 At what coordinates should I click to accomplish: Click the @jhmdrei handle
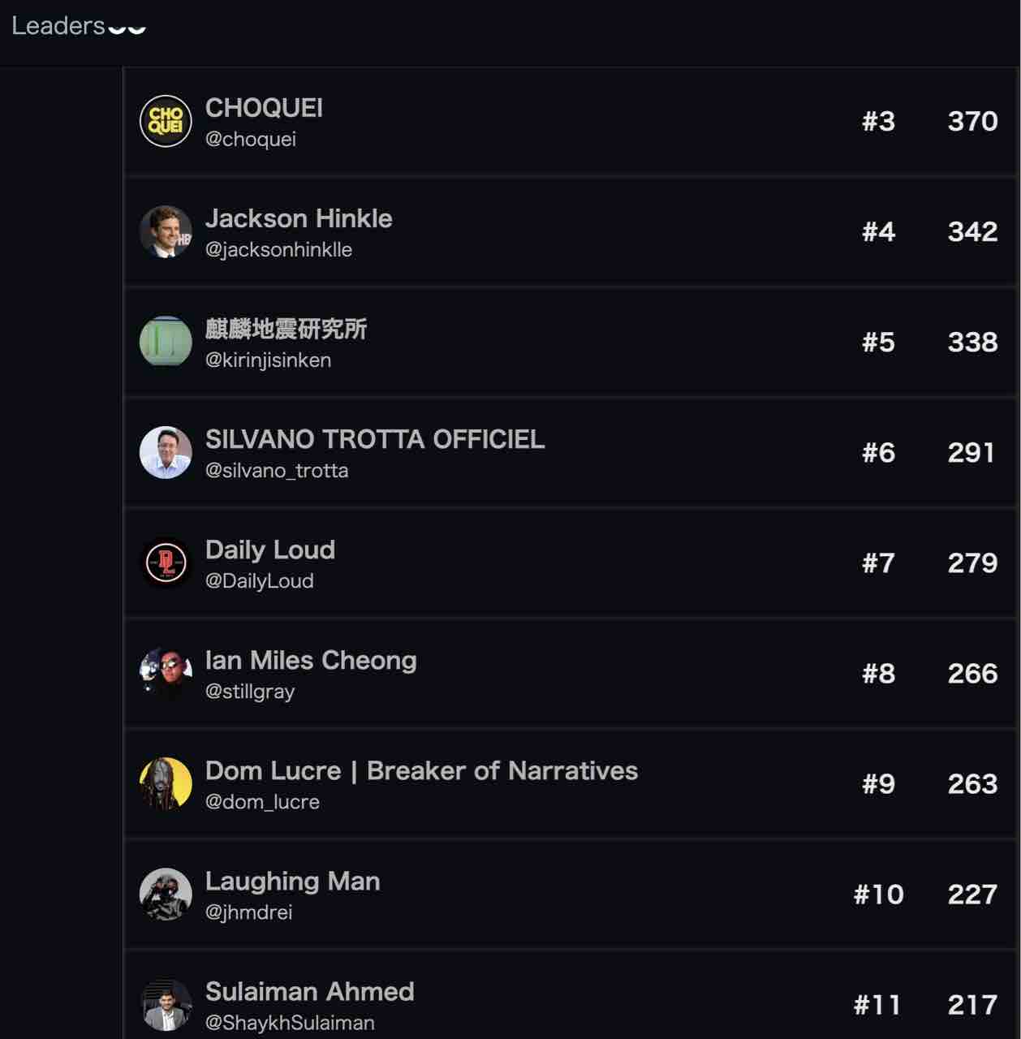[248, 912]
